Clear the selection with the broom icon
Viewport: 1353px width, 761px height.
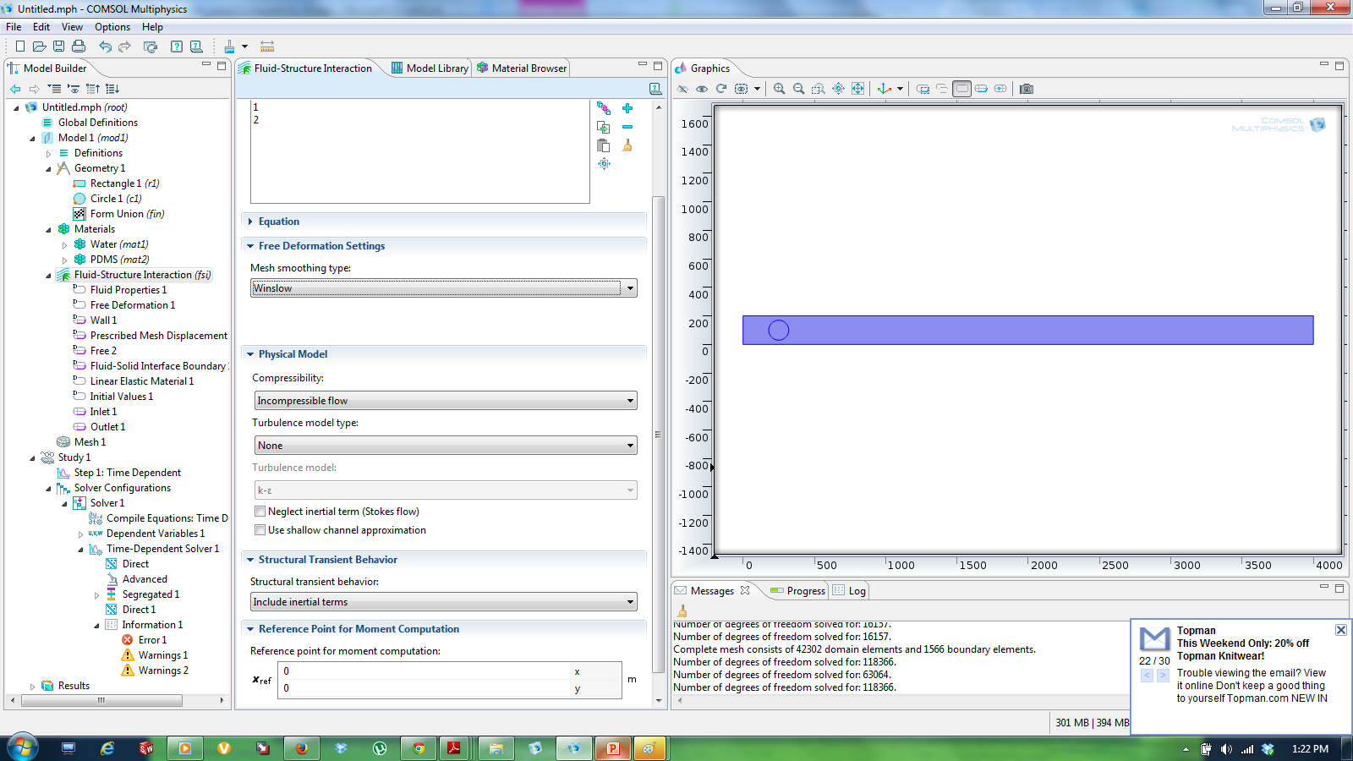point(627,145)
